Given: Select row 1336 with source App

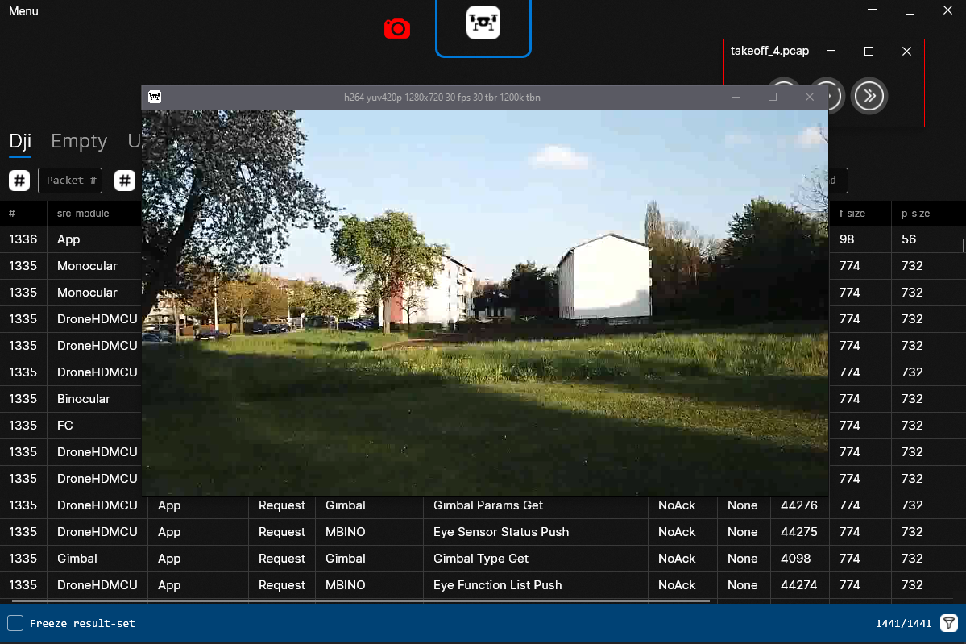Looking at the screenshot, I should (x=71, y=239).
